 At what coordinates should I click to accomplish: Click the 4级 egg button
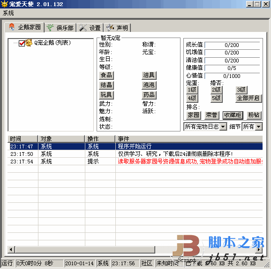click(x=192, y=99)
